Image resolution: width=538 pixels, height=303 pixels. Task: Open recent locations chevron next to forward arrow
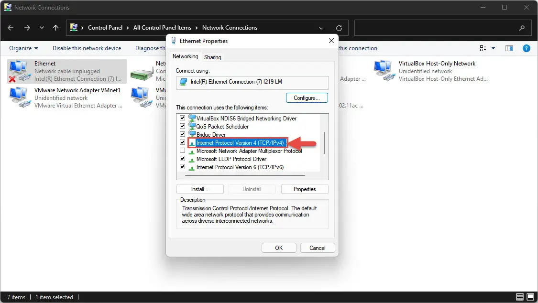pyautogui.click(x=42, y=28)
